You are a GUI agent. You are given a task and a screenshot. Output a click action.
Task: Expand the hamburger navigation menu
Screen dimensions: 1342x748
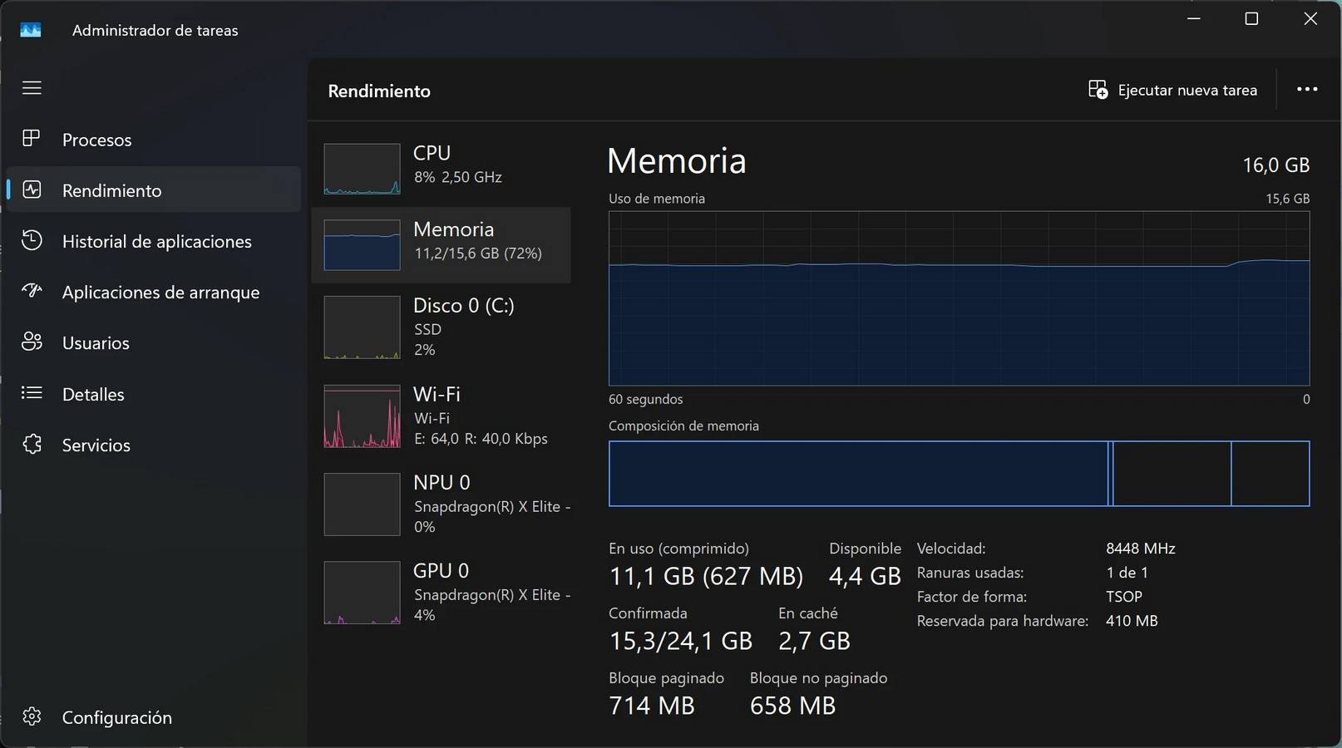tap(32, 86)
